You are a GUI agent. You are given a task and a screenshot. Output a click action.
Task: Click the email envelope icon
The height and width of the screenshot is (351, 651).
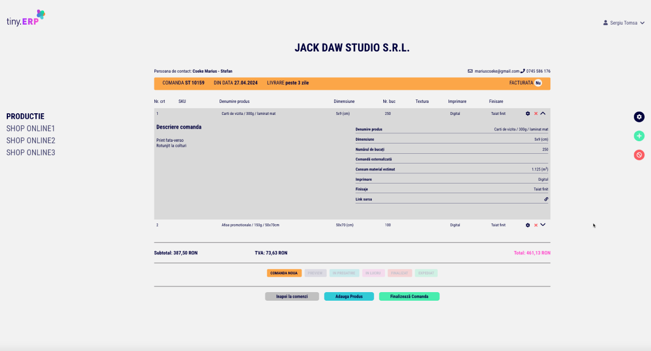[x=470, y=71]
